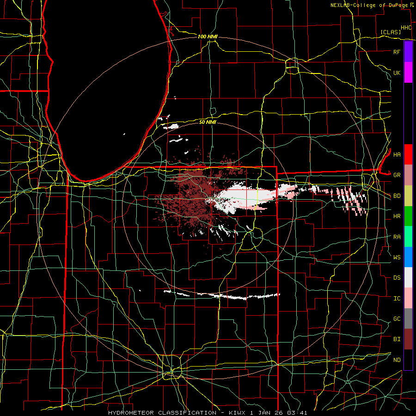Click the light pink IC legend swatch

click(x=408, y=298)
